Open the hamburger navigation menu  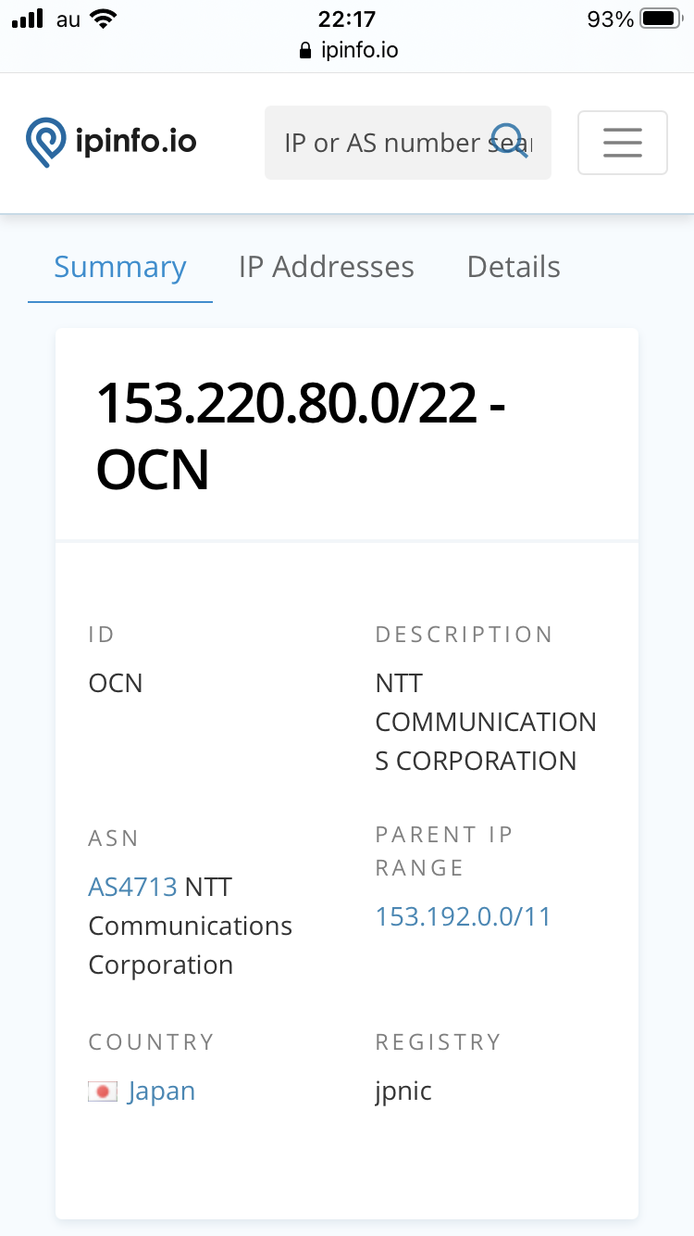click(x=622, y=142)
